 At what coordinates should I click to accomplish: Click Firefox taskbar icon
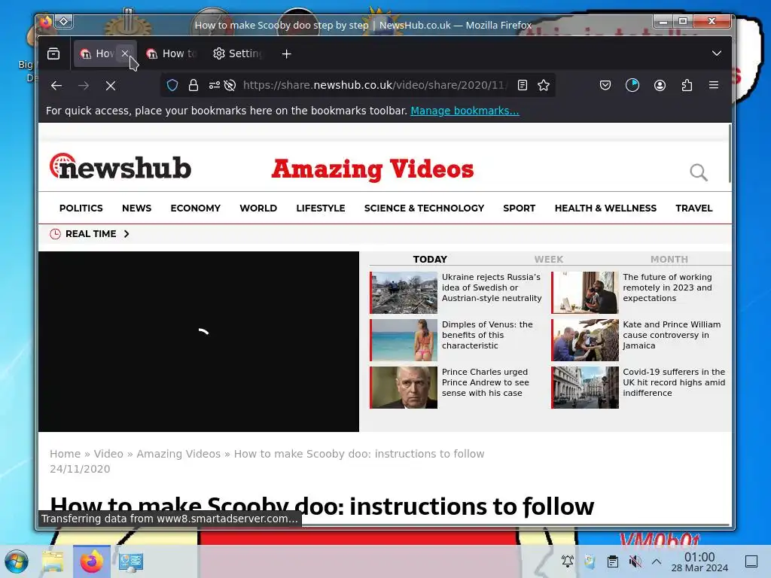pos(91,561)
